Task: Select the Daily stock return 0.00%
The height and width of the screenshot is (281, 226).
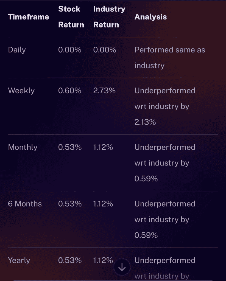Action: pos(70,50)
